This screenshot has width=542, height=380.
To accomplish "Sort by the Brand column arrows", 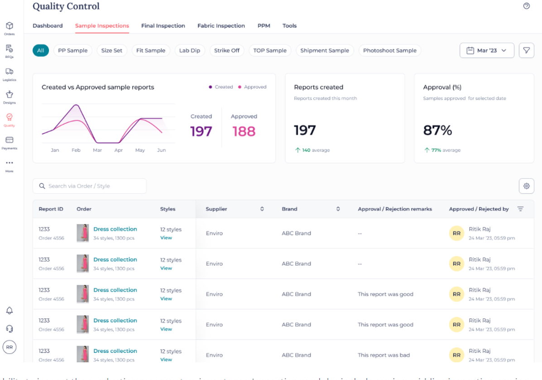I will pos(338,209).
